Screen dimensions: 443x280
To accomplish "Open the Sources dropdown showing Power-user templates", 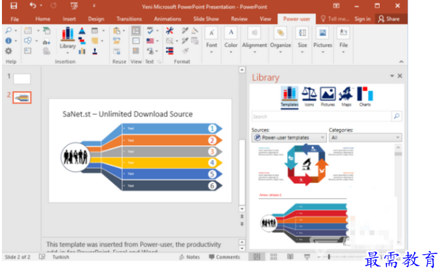I will [289, 137].
